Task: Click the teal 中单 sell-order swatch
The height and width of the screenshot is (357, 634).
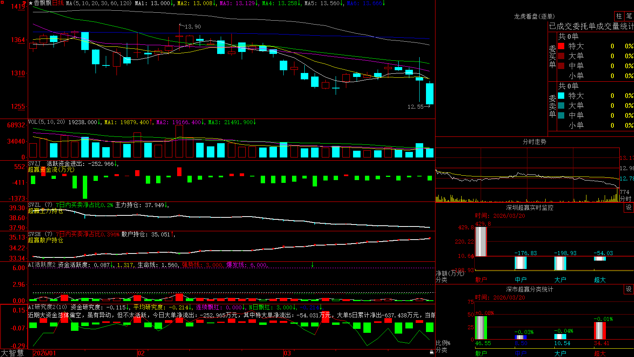Action: pos(561,115)
